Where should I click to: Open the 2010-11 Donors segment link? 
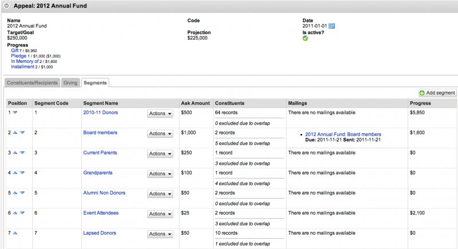(101, 113)
